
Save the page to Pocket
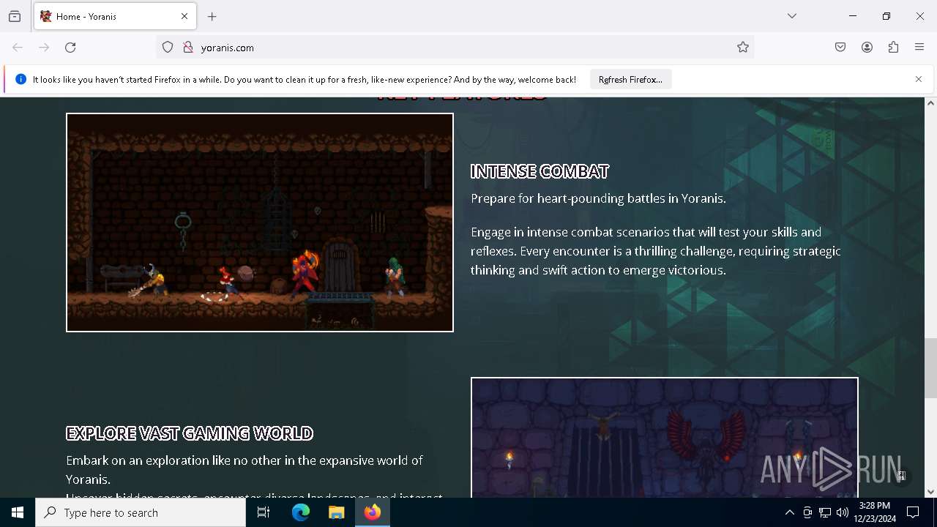click(840, 48)
